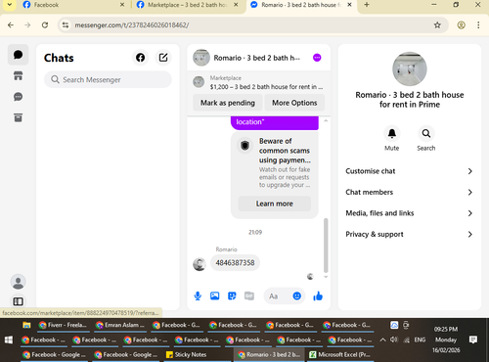The width and height of the screenshot is (489, 362).
Task: Expand Privacy & support
Action: click(x=410, y=234)
